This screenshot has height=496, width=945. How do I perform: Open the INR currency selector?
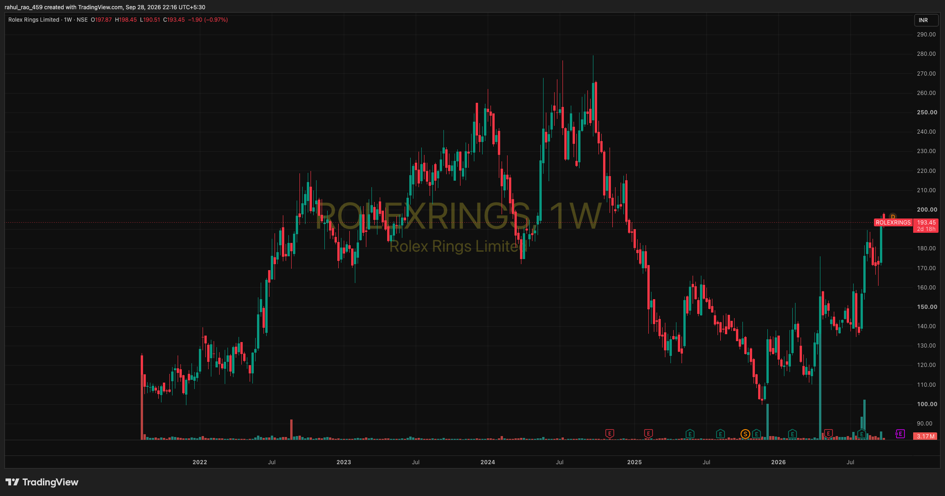pos(926,20)
